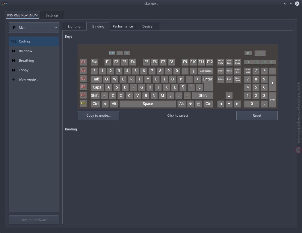This screenshot has height=233, width=302.
Task: Select the Ñ key
Action: click(x=183, y=87)
